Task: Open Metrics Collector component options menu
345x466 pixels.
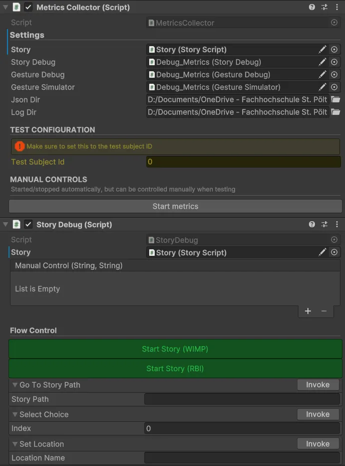Action: [336, 7]
